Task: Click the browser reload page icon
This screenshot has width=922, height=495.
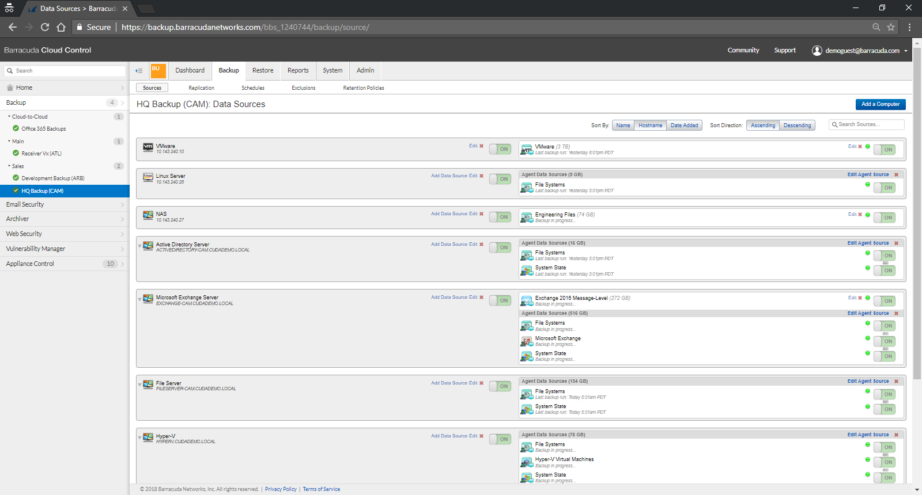Action: 45,27
